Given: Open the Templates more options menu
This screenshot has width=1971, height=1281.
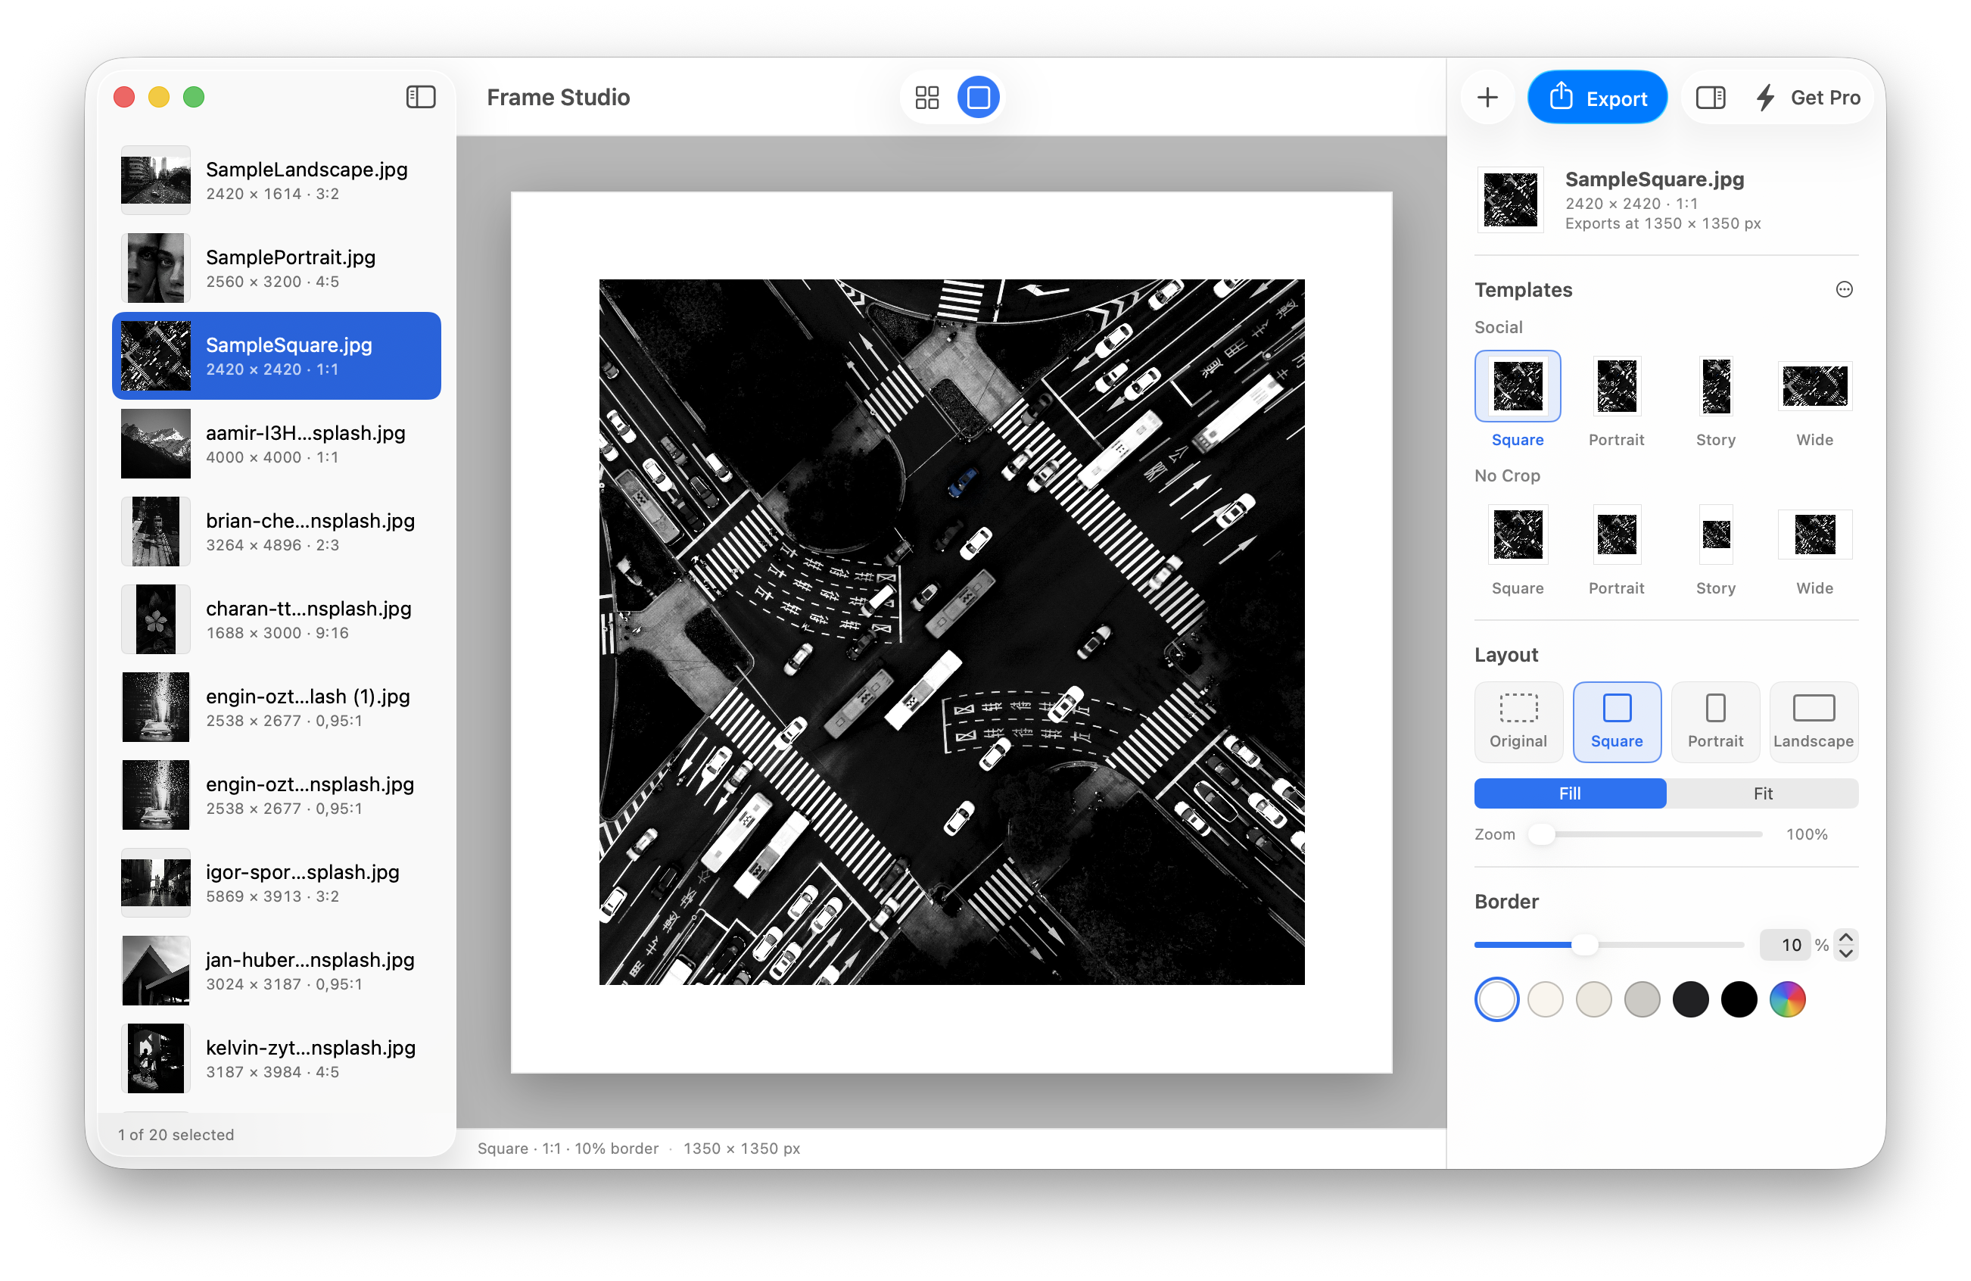Looking at the screenshot, I should click(1844, 289).
